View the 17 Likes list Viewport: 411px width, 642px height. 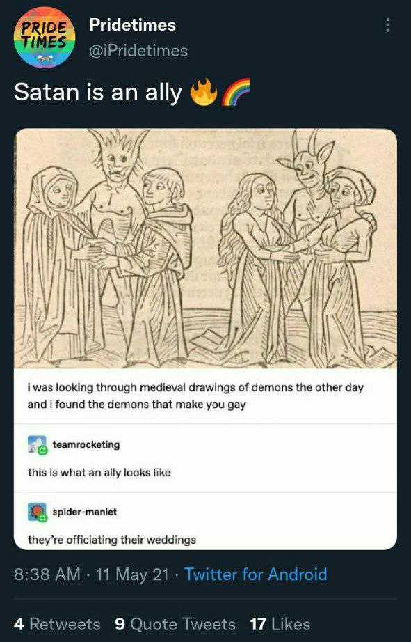point(280,624)
